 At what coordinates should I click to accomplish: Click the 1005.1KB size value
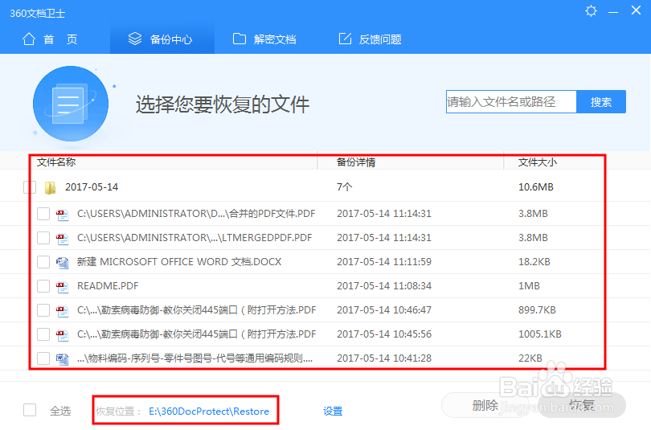coord(540,334)
